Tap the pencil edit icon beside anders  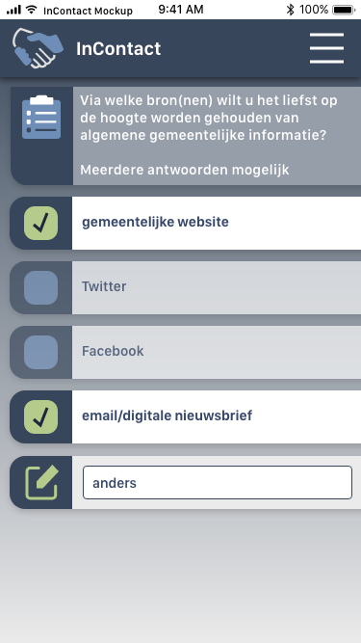[x=41, y=483]
